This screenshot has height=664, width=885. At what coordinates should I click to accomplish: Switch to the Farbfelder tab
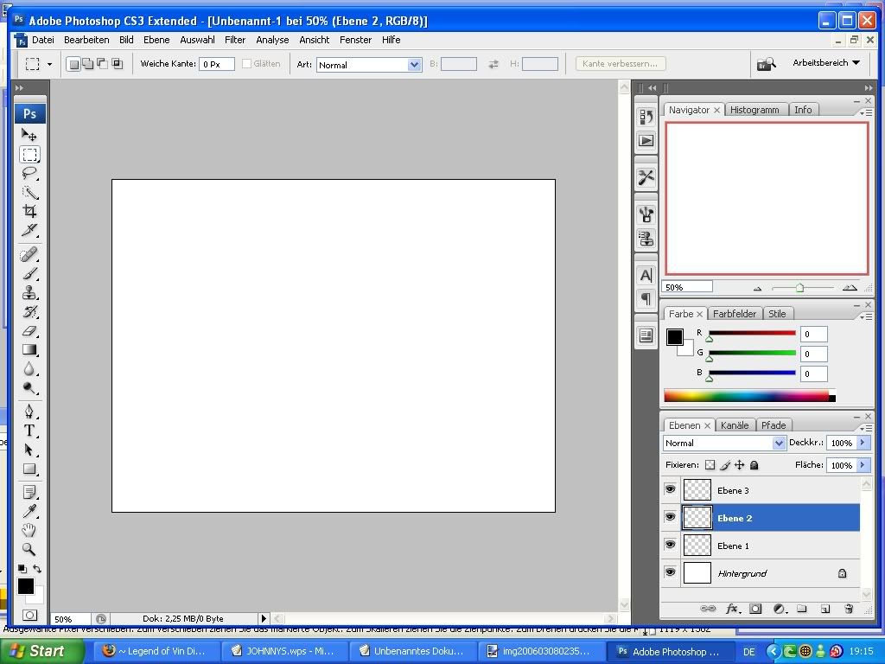[x=735, y=314]
